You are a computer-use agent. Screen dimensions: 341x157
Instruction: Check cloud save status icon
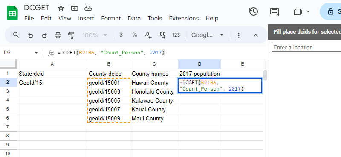[88, 8]
